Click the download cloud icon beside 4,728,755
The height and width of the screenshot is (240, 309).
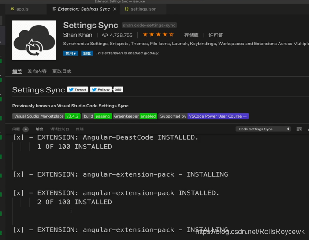pos(105,35)
